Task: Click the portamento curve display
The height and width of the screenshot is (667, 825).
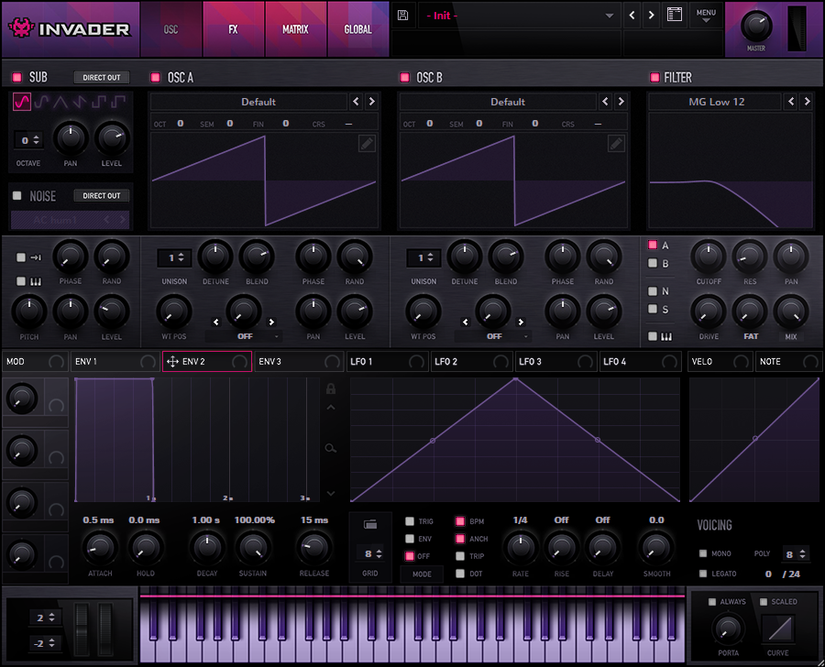Action: [x=778, y=629]
